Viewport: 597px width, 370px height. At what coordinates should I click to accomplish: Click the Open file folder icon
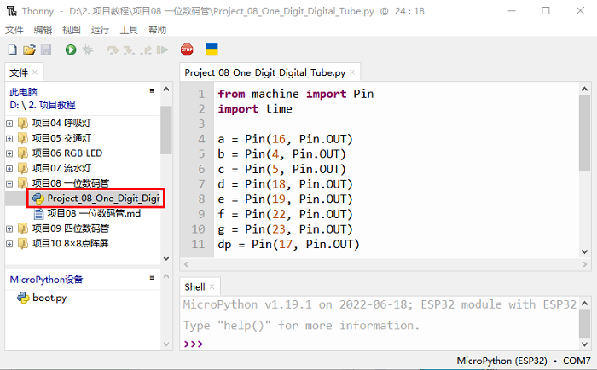pos(29,50)
